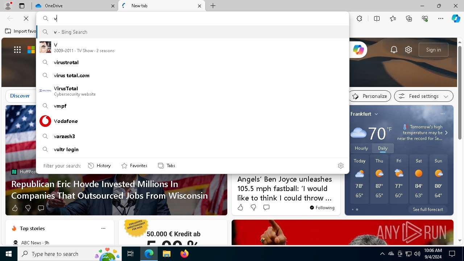Filter search by Favorites

[134, 166]
